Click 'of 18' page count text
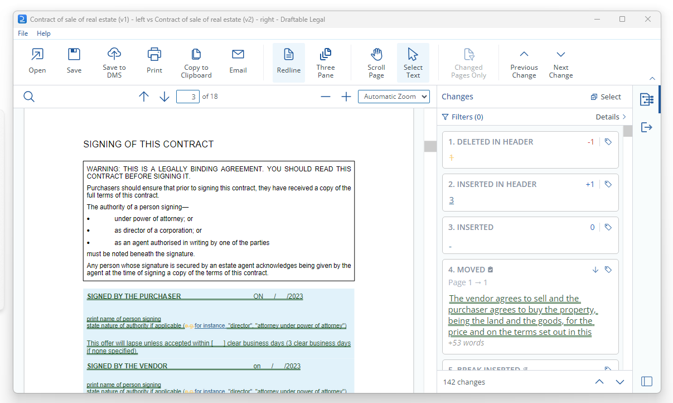673x403 pixels. pos(210,97)
